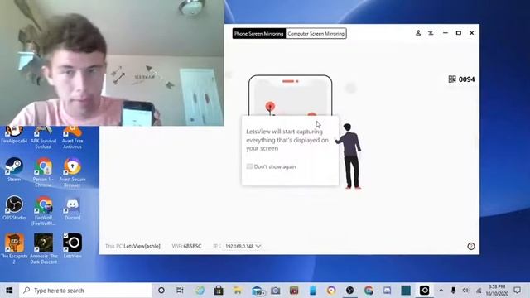Select LetsView app on taskbar
530x298 pixels.
click(x=424, y=291)
